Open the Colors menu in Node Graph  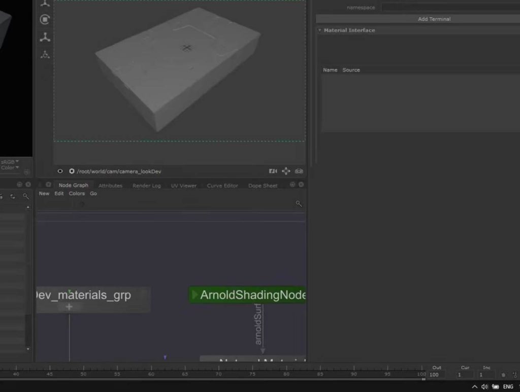(77, 194)
